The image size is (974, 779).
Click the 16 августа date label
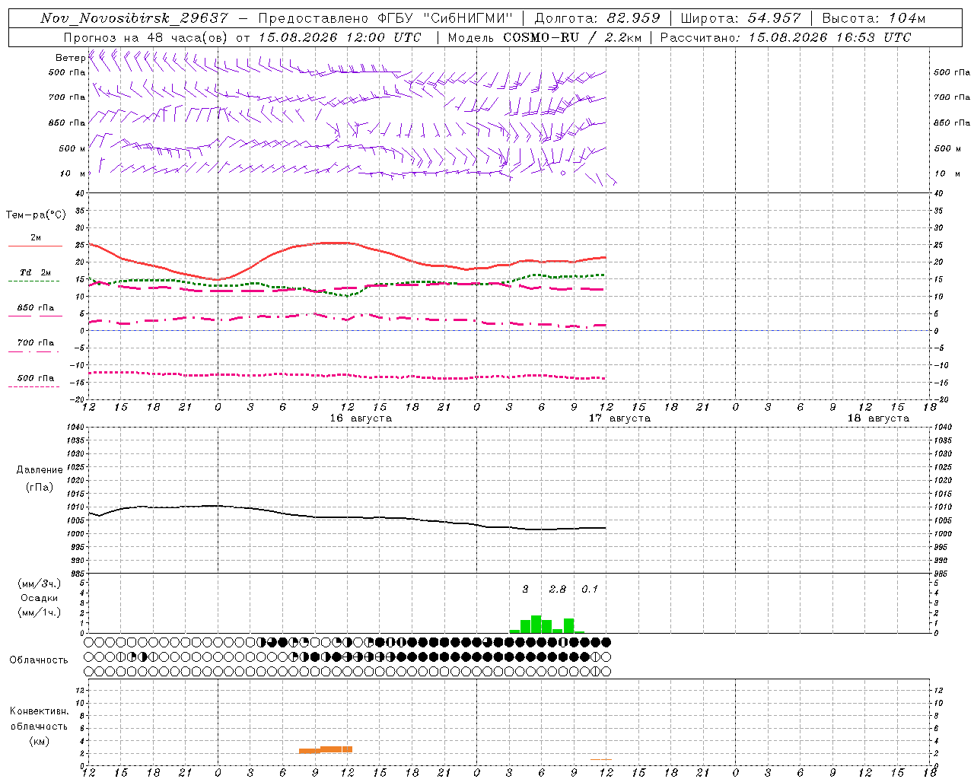coord(361,418)
